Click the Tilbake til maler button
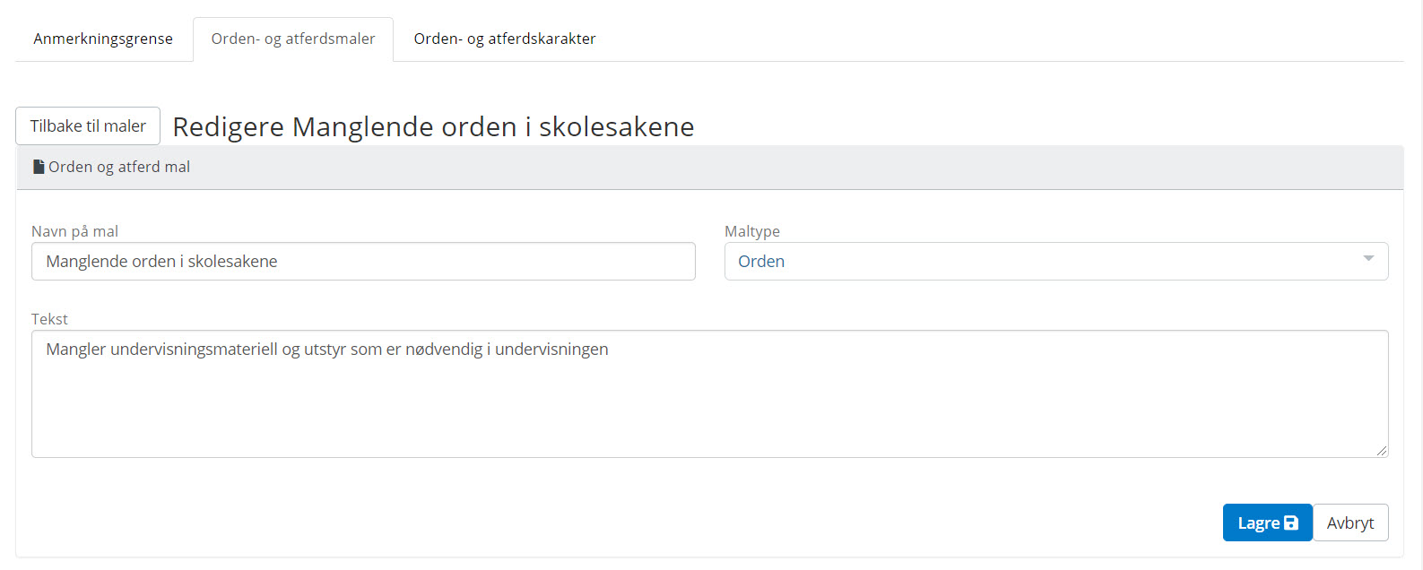Image resolution: width=1423 pixels, height=570 pixels. (88, 126)
